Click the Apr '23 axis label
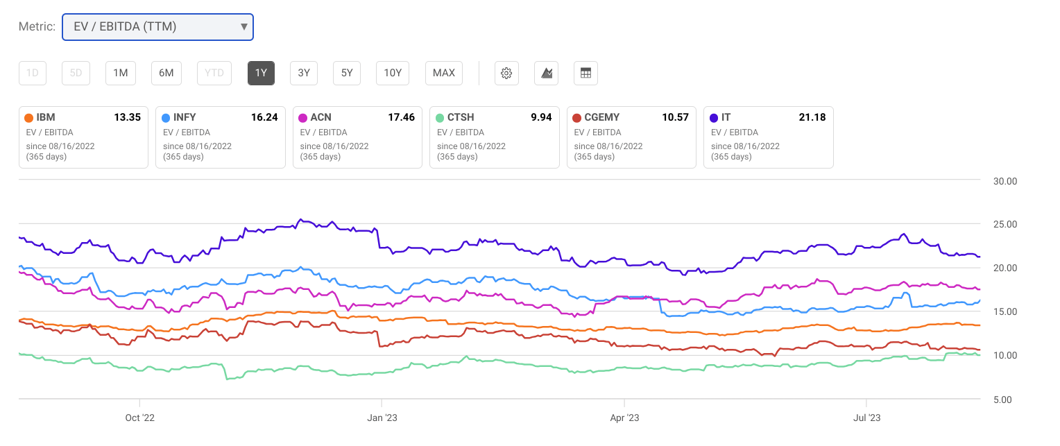The width and height of the screenshot is (1060, 446). click(x=624, y=418)
